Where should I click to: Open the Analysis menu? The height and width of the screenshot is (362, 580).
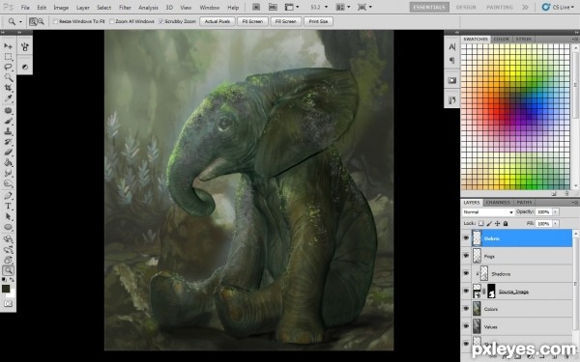tap(148, 8)
